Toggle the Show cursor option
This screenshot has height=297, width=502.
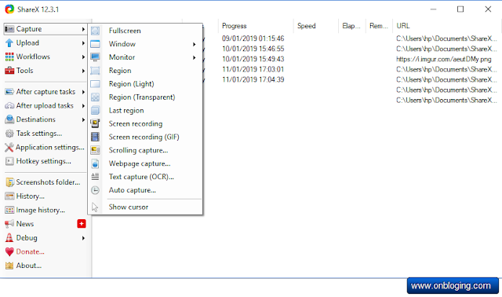click(x=145, y=207)
